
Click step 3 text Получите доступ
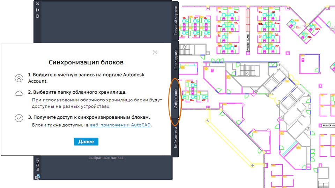tap(89, 117)
